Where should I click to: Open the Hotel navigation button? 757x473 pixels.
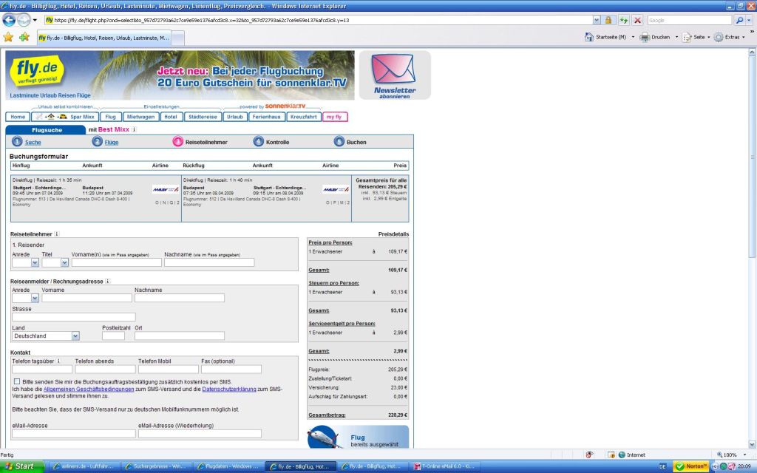[171, 117]
